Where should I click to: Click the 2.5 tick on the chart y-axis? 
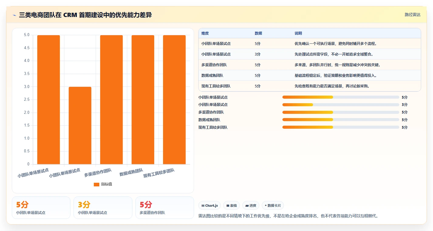click(27, 100)
